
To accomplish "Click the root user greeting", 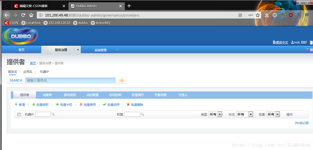I will pos(299,42).
